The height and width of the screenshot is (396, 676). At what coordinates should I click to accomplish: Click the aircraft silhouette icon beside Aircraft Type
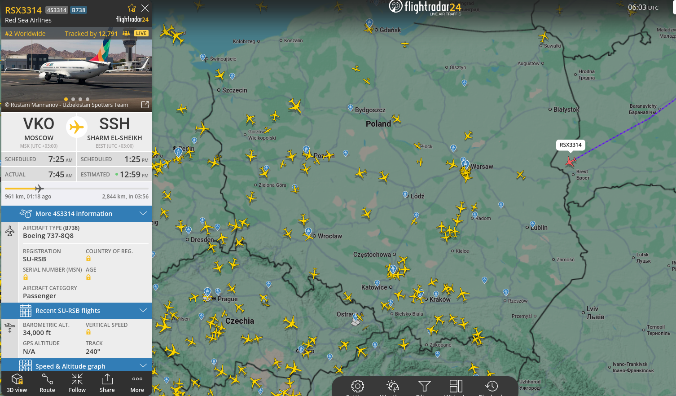[x=10, y=231]
